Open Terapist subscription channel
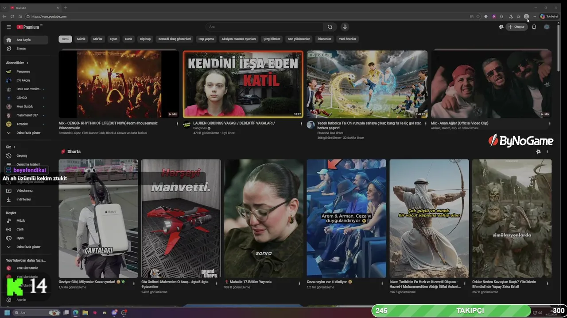 [x=27, y=124]
